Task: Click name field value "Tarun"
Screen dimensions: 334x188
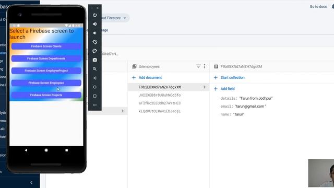Action: pyautogui.click(x=238, y=114)
